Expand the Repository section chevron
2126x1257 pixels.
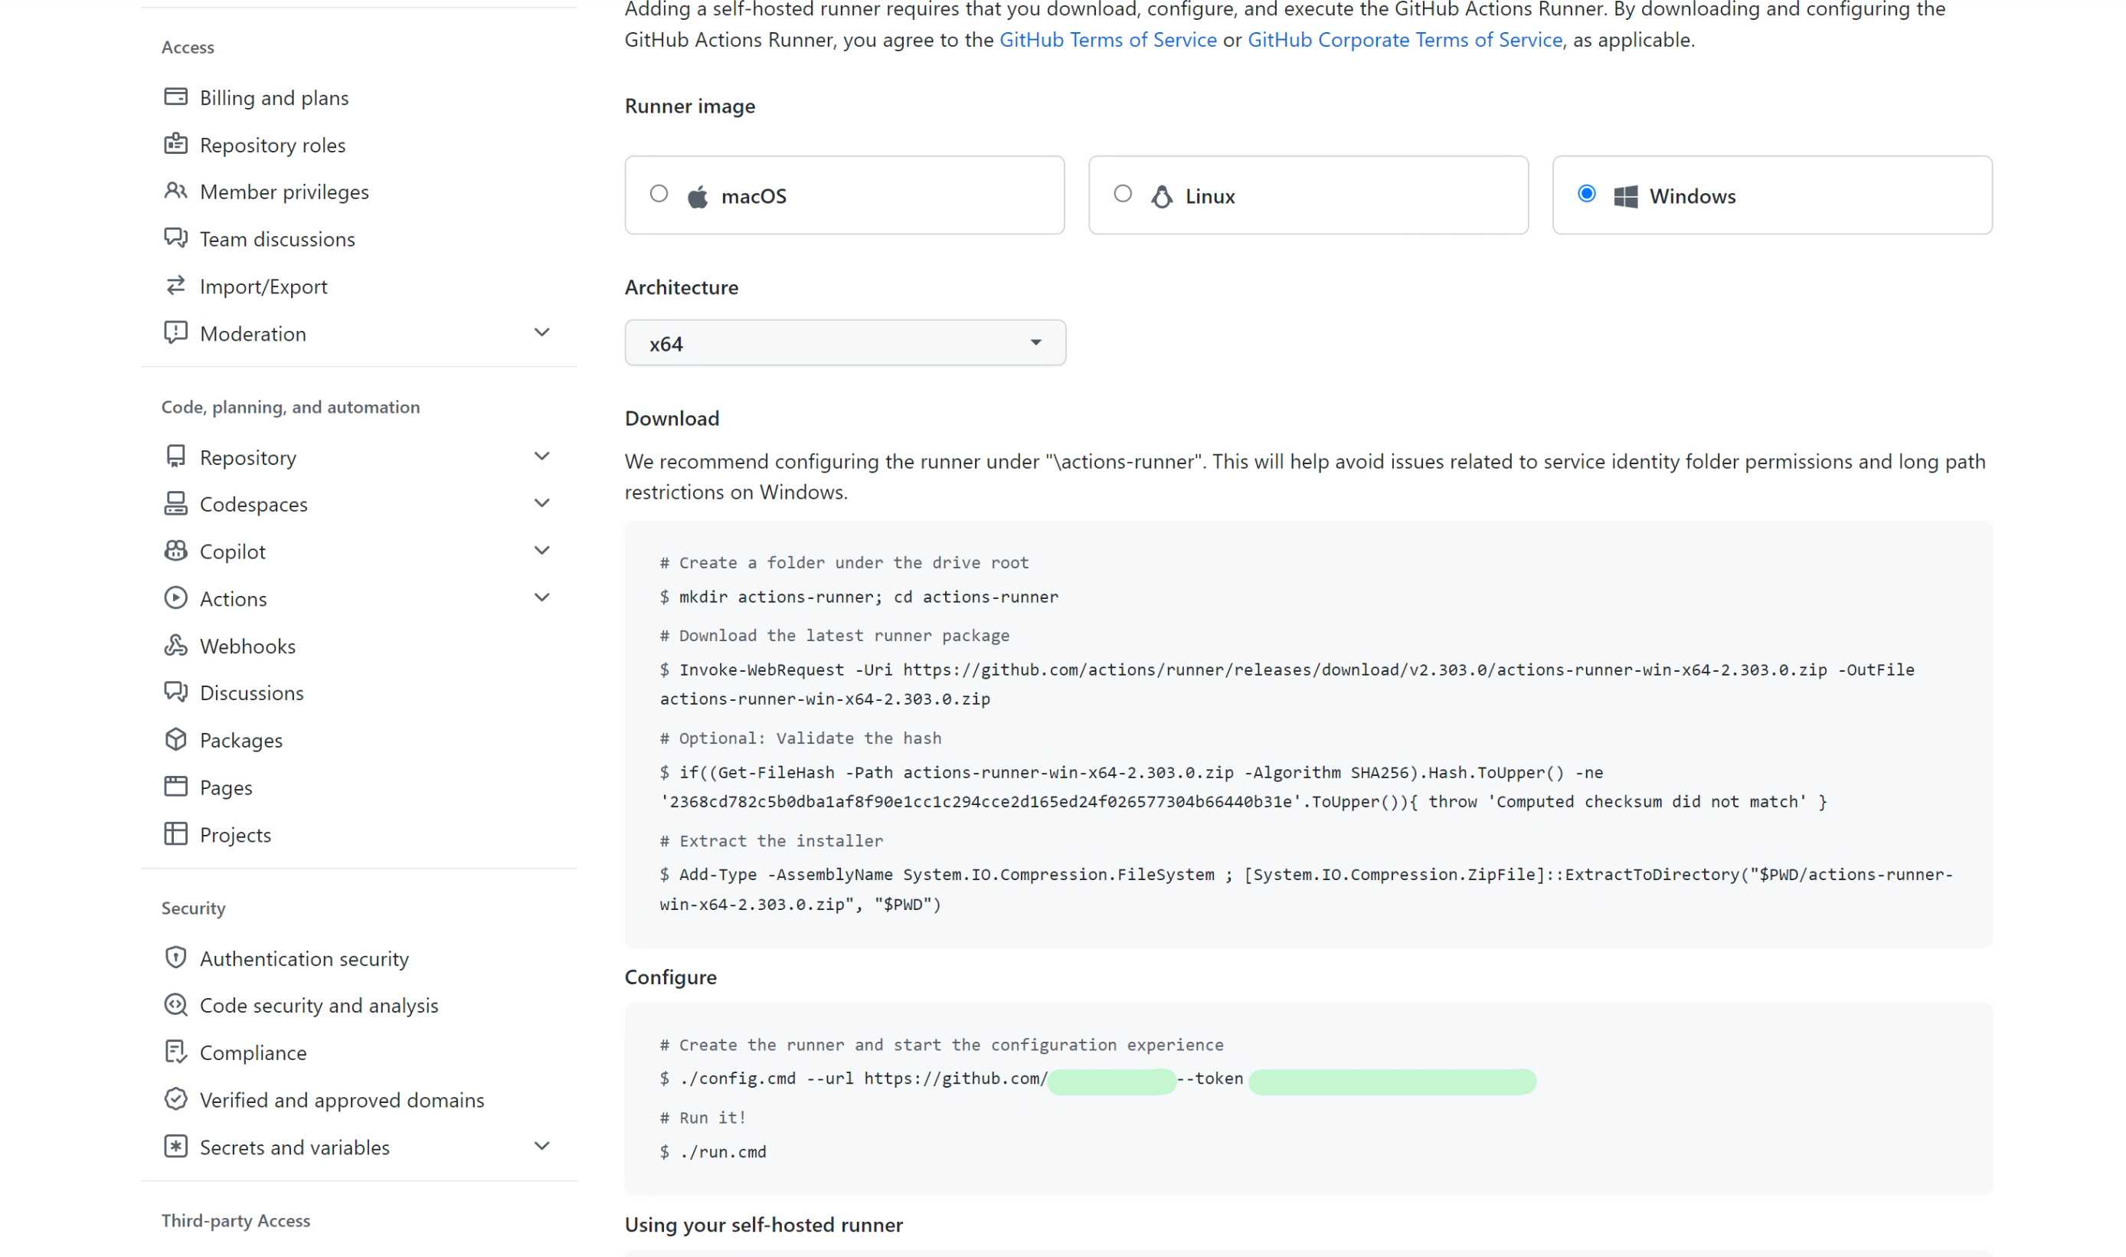(542, 457)
